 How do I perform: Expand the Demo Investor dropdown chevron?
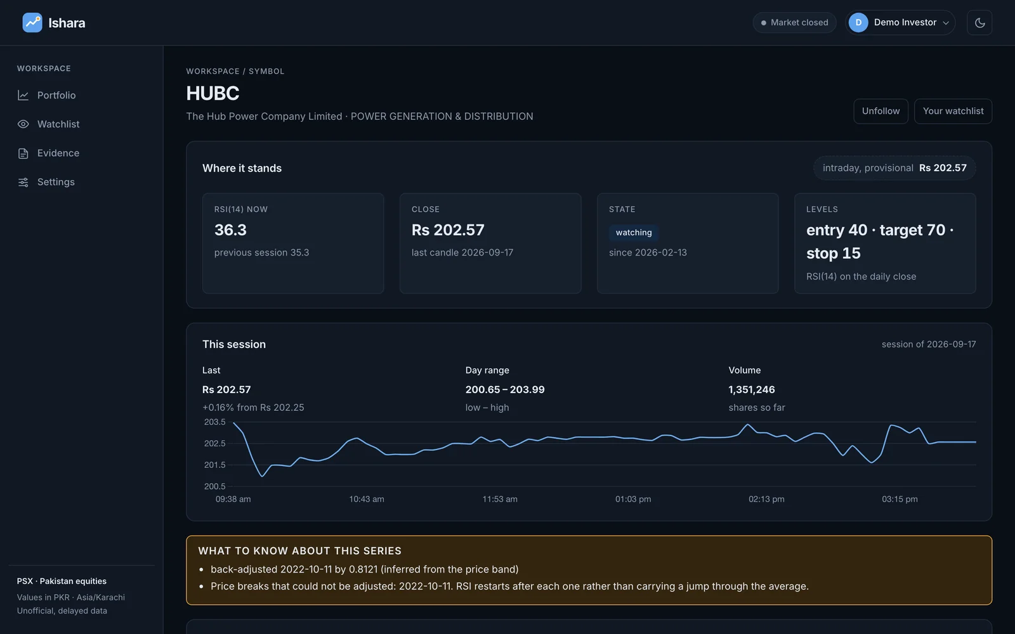[946, 23]
